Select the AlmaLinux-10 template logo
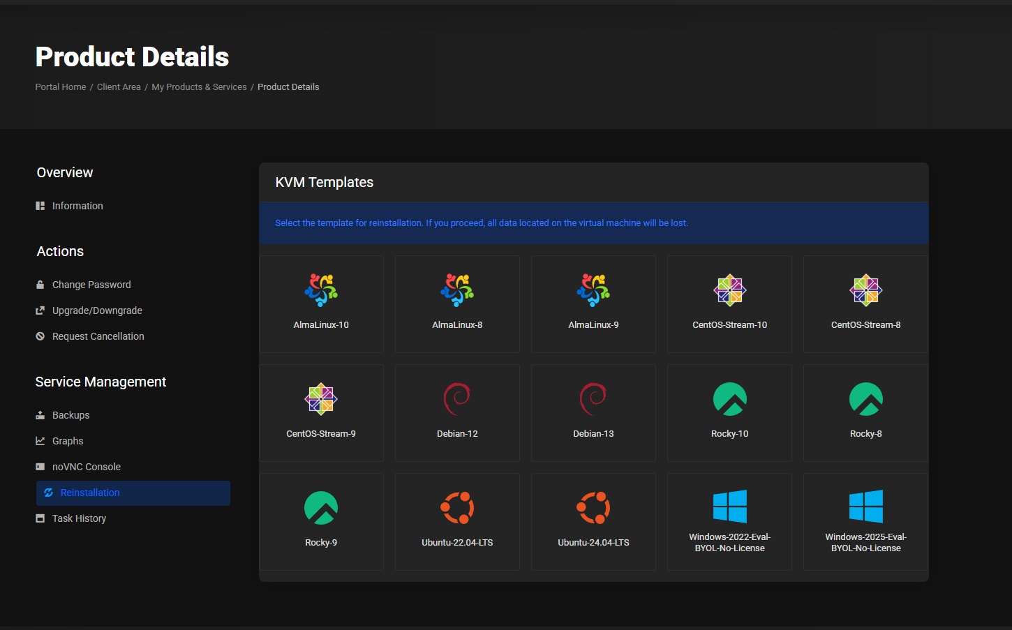 tap(321, 290)
